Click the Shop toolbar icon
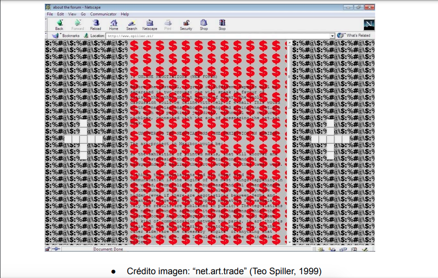 (x=204, y=25)
